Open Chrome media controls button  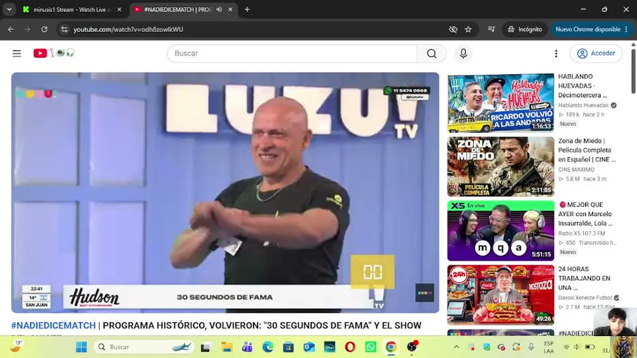492,29
